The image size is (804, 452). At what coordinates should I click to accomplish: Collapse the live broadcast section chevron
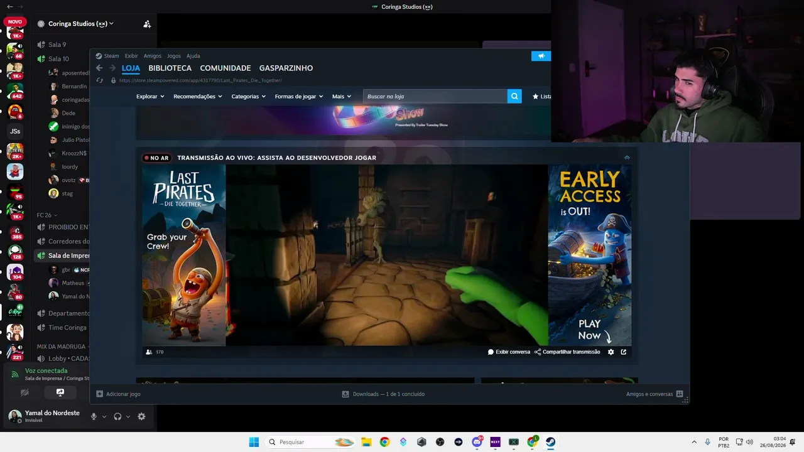point(626,158)
